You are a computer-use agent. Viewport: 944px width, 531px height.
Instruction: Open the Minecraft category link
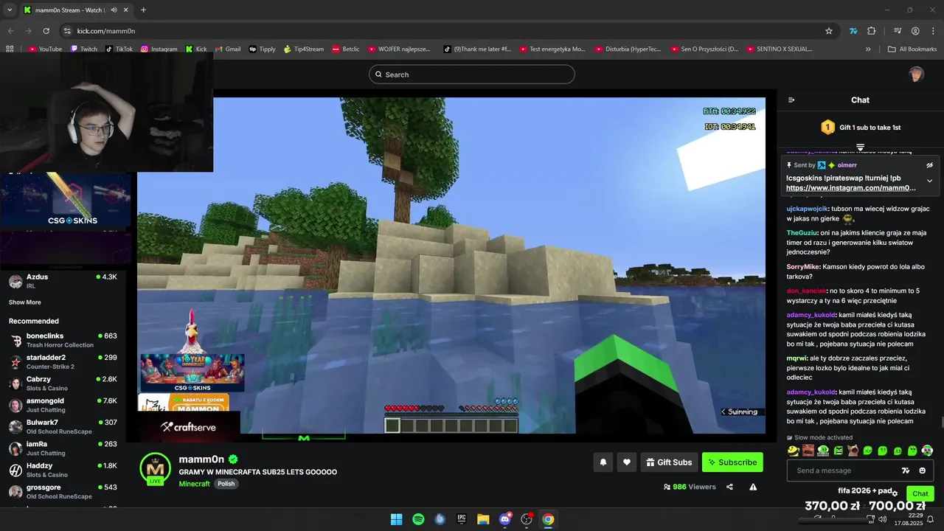194,484
